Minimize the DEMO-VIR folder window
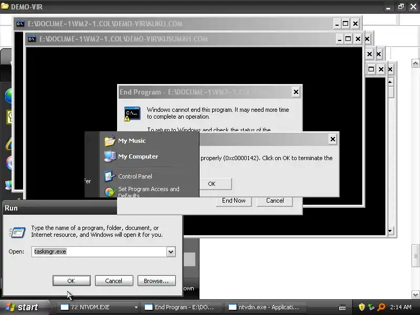Viewport: 420px width, 315px height. (x=388, y=7)
